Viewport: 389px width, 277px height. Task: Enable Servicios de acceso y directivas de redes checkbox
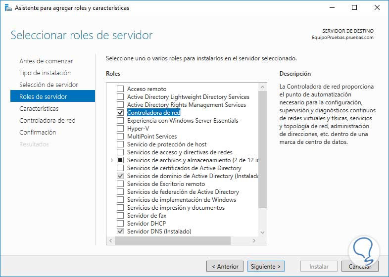point(120,152)
